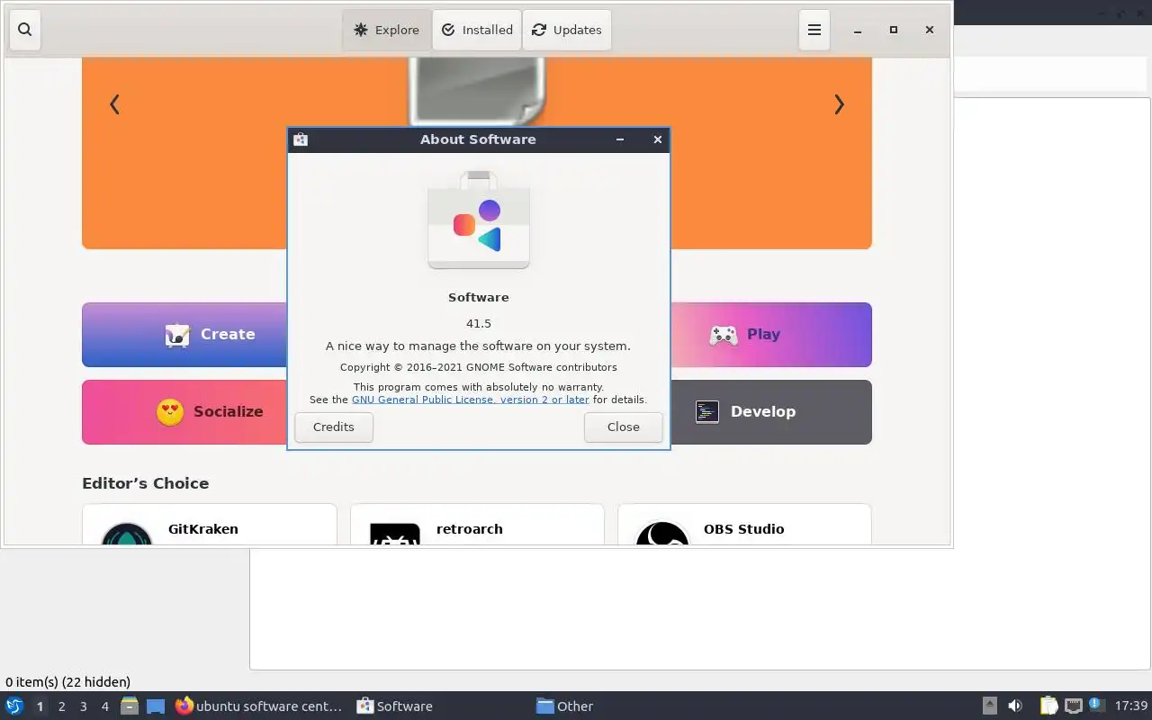Screen dimensions: 1152x720
Task: Click the 'Editor’s Choice' heading
Action: coord(145,483)
